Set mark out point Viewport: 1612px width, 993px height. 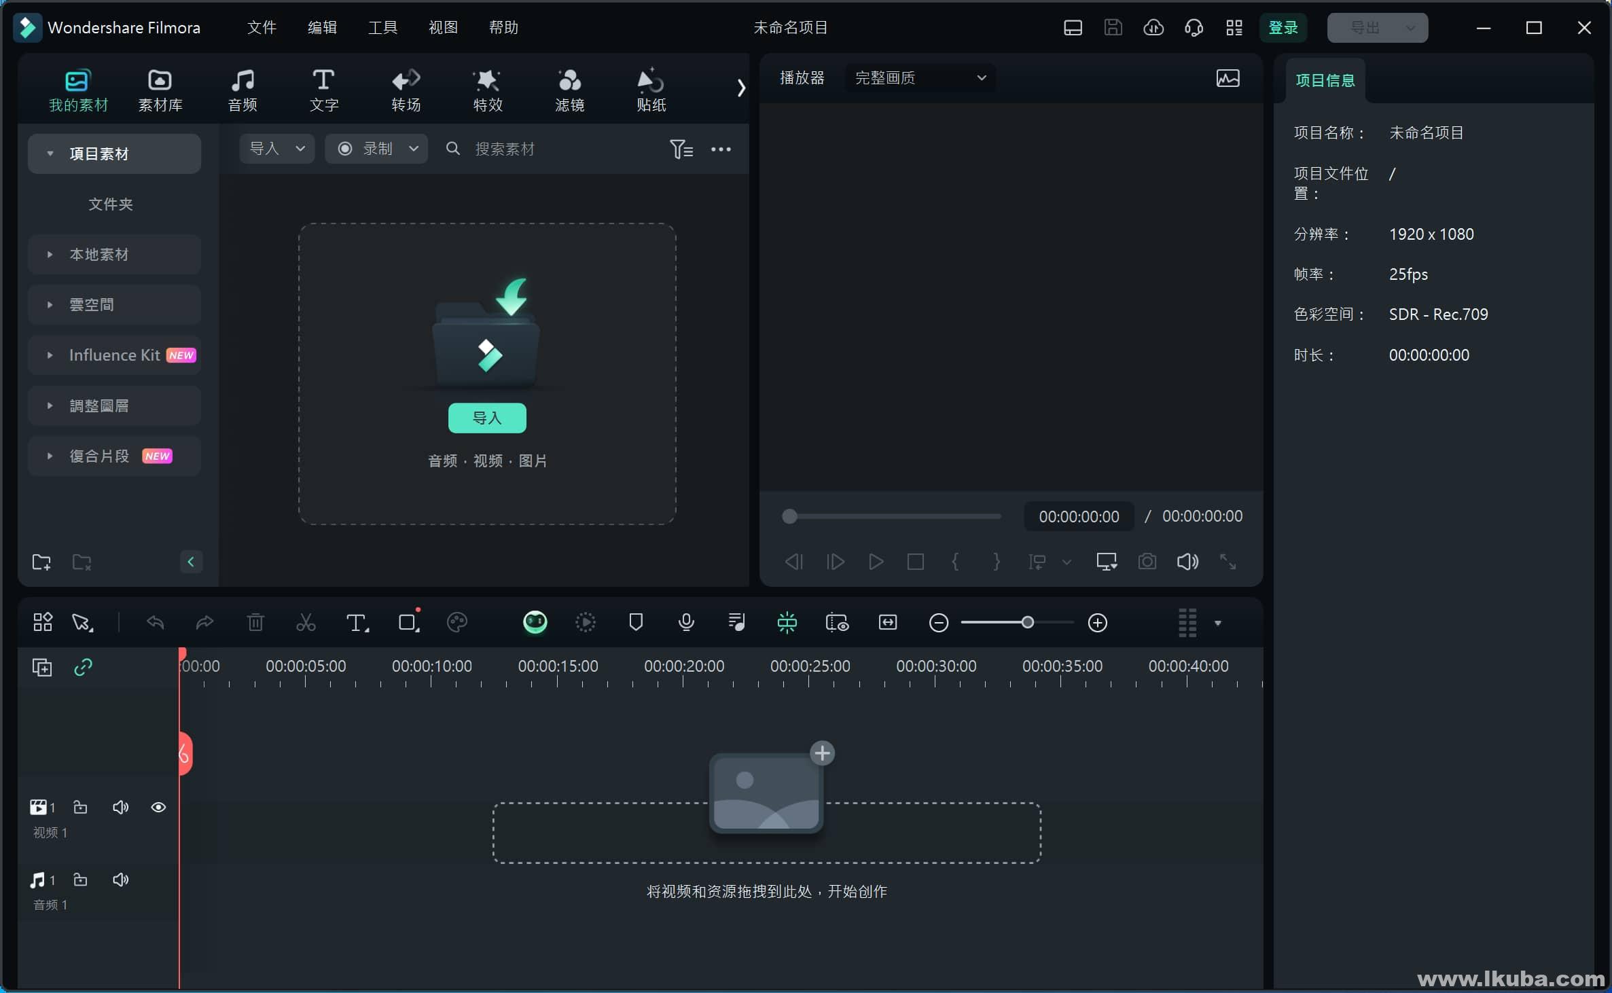pyautogui.click(x=996, y=562)
